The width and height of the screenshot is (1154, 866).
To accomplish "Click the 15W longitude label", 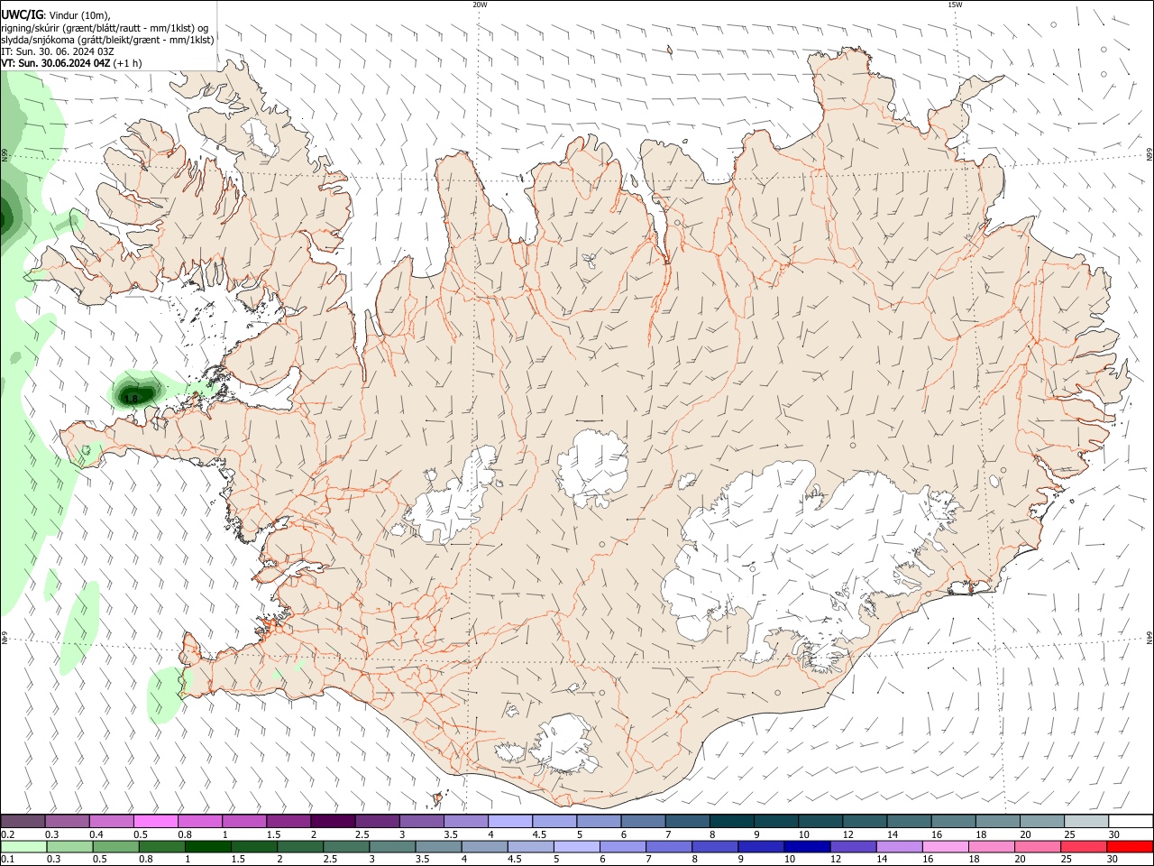I will [955, 5].
